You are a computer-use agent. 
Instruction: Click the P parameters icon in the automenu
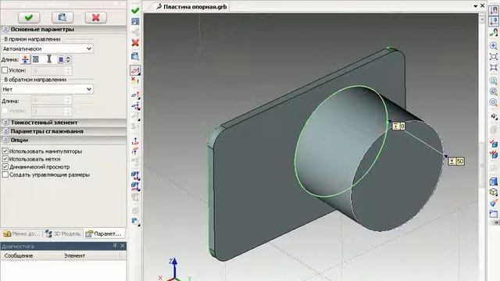[135, 22]
